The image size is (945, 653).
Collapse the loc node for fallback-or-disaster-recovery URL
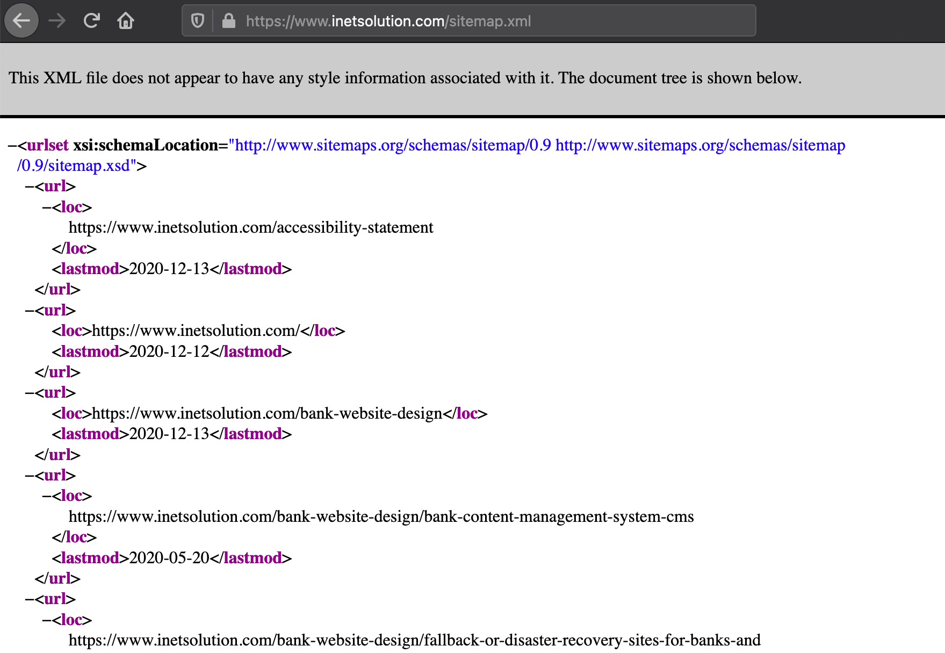click(47, 620)
